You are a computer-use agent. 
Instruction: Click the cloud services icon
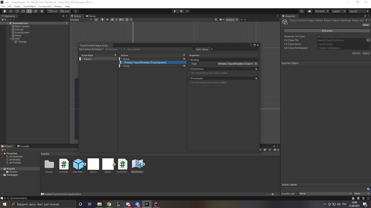click(310, 11)
